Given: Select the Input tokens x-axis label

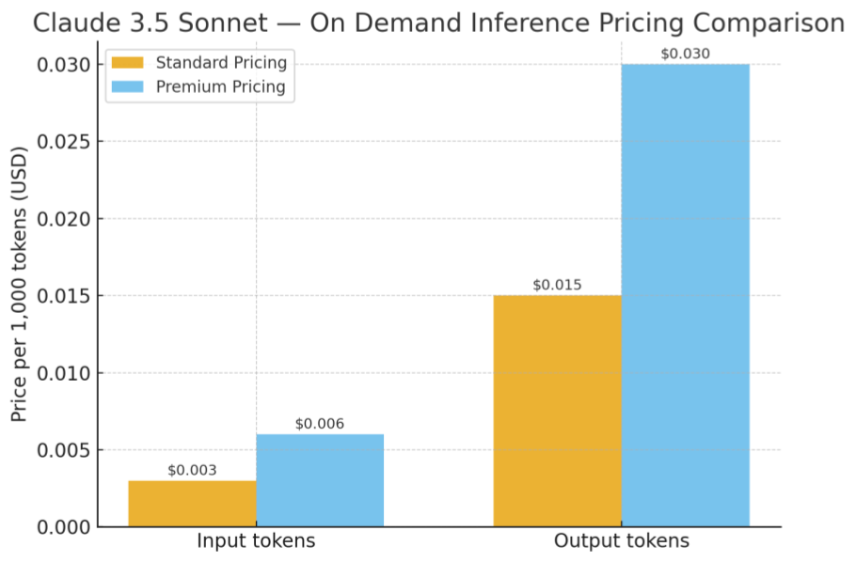Looking at the screenshot, I should point(256,541).
